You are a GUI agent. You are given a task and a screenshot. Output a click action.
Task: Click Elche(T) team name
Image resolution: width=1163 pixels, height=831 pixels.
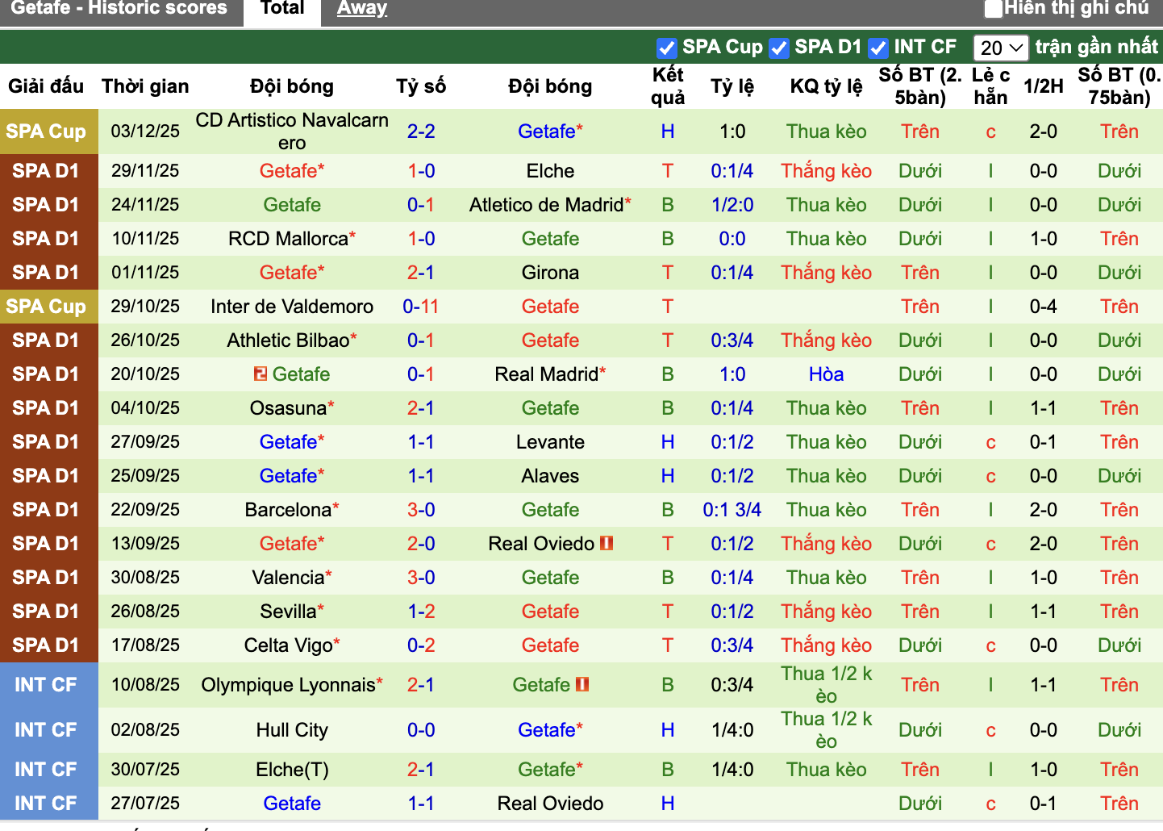point(292,770)
